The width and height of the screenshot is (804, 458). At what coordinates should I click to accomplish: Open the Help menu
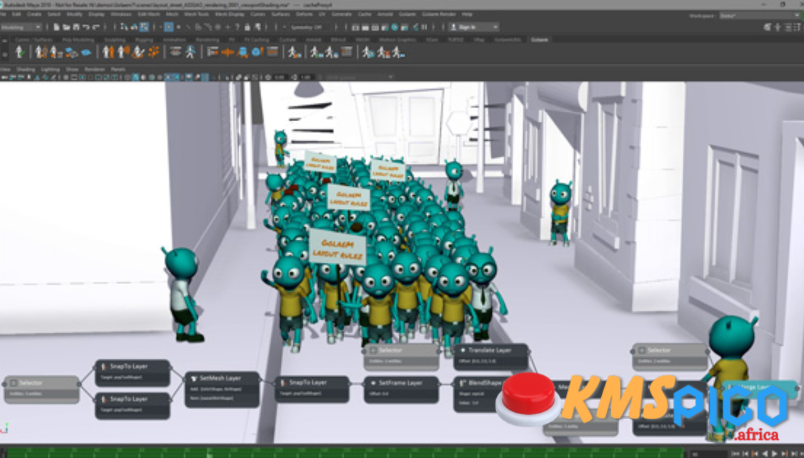[467, 14]
